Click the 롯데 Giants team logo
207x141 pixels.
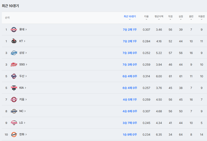pyautogui.click(x=14, y=30)
